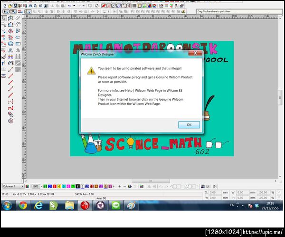Viewport: 285px width, 237px height.
Task: Select the red bold Z stitch tool
Action: (x=11, y=108)
